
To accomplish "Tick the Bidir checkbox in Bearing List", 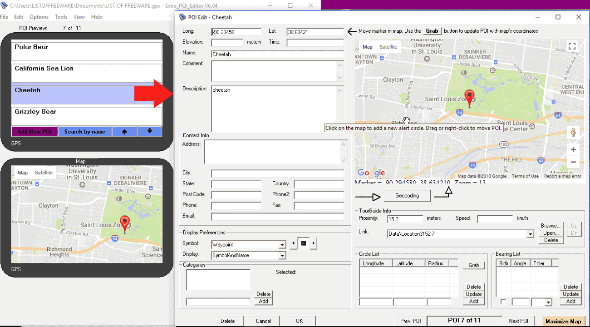I will [503, 302].
